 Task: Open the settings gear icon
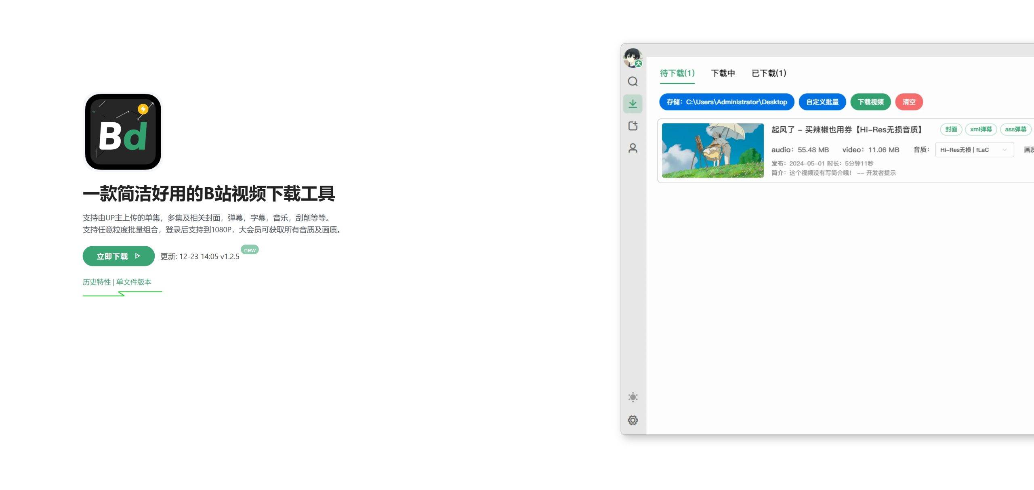click(x=633, y=420)
